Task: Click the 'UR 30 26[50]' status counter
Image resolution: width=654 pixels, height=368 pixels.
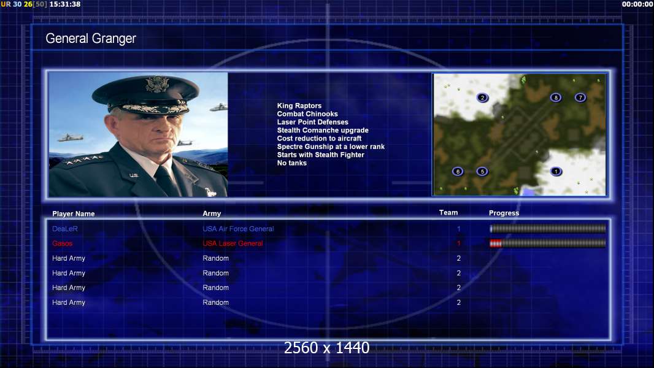Action: pyautogui.click(x=24, y=4)
